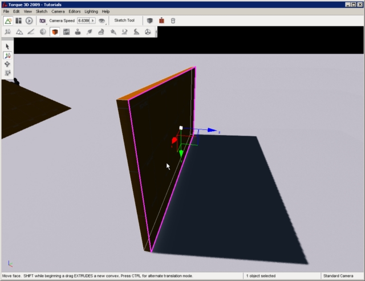Open the camera type dropdown
This screenshot has width=365, height=281.
click(x=43, y=21)
